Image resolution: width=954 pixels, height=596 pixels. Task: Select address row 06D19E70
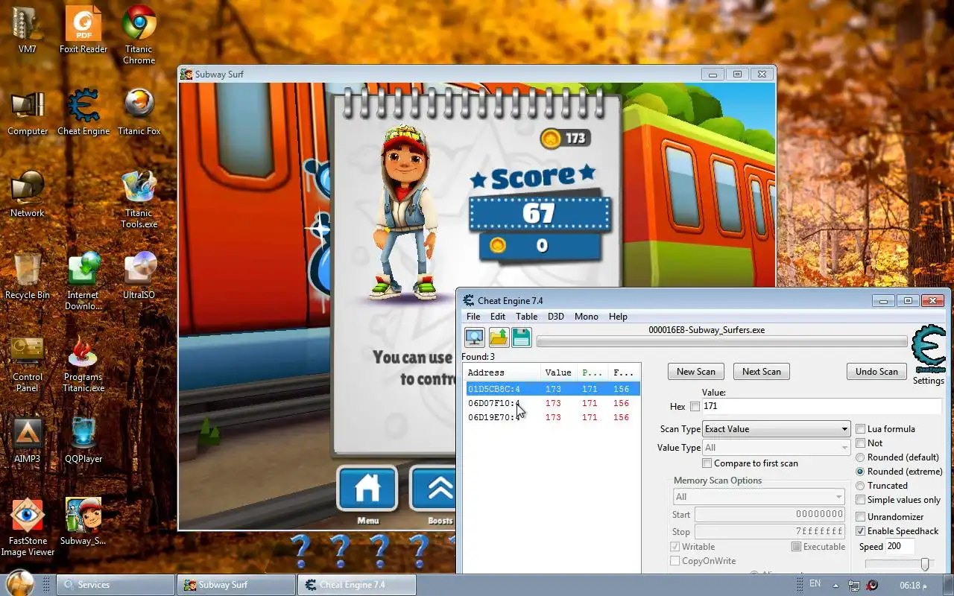click(552, 417)
